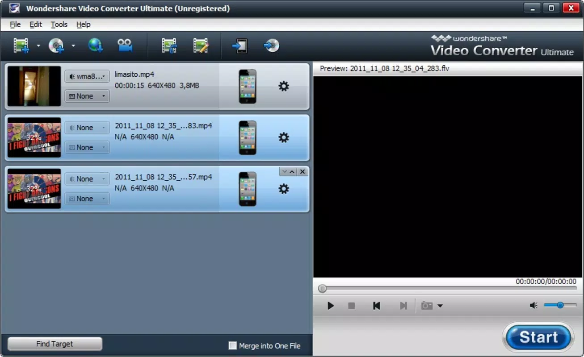The image size is (584, 357).
Task: Select the 2011_11_08 12_35_...57.mp4 file name
Action: (x=164, y=177)
